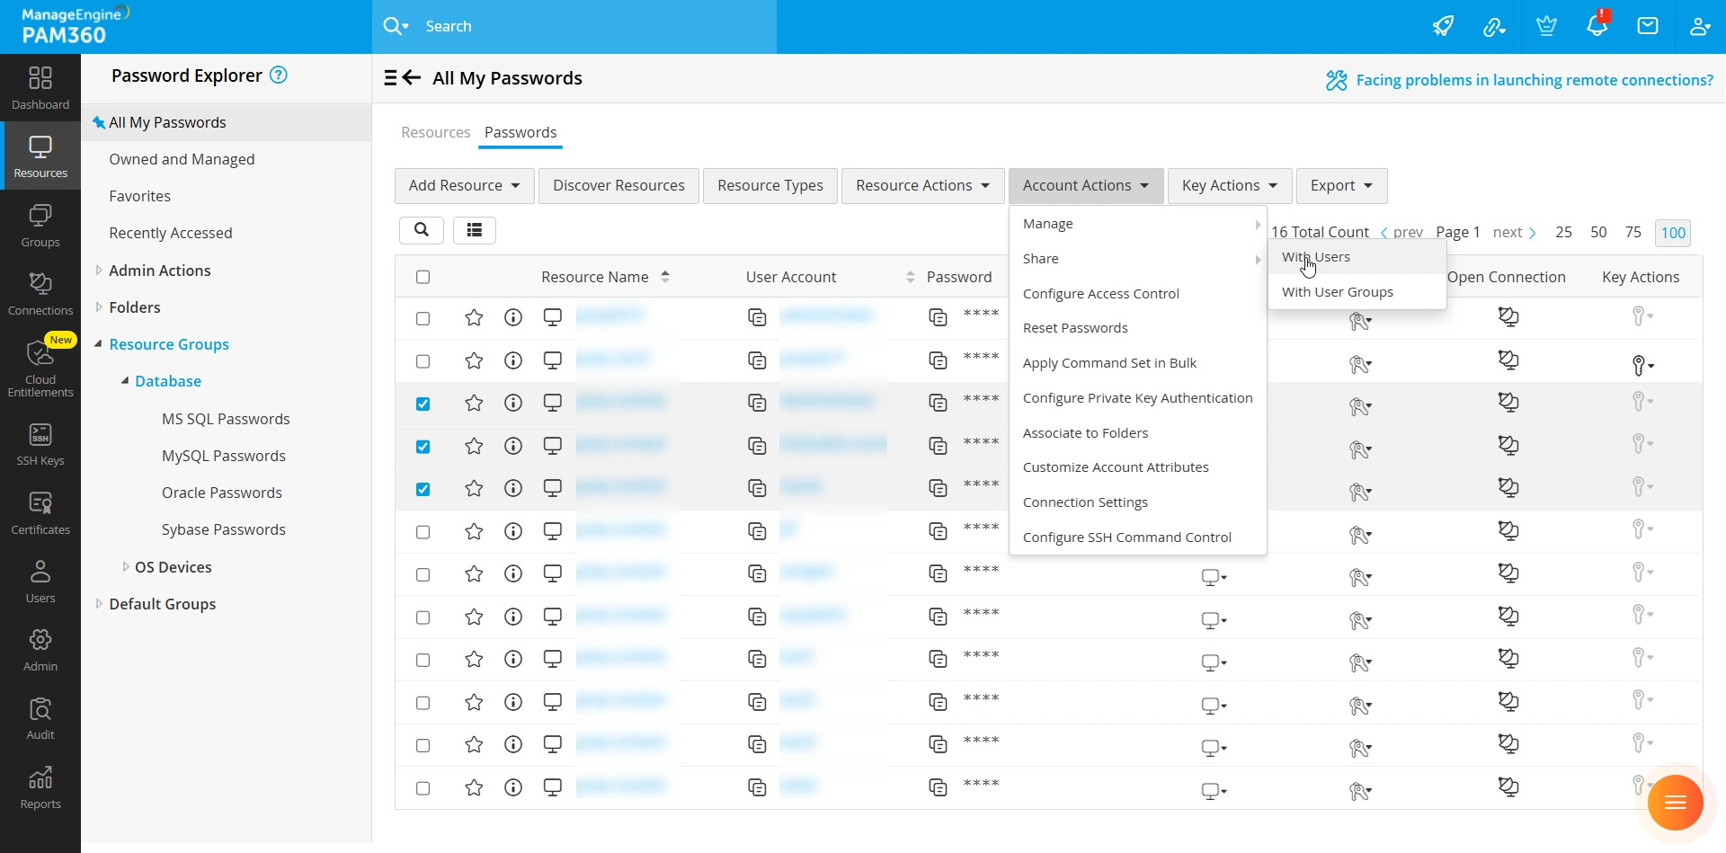Expand the OS Devices tree node

(126, 567)
